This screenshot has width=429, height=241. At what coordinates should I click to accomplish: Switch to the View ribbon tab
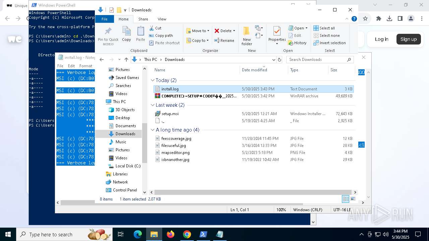coord(162,19)
